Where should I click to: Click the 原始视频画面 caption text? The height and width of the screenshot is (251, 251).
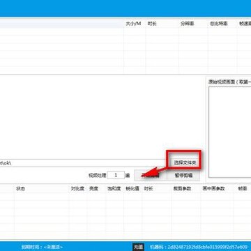click(229, 82)
